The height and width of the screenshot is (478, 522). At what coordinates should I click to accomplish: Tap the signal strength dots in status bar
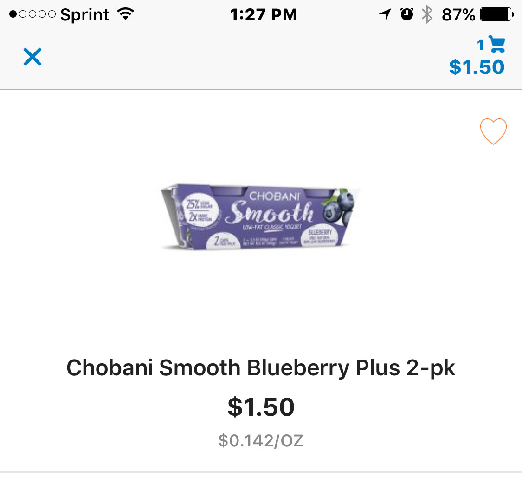pyautogui.click(x=32, y=15)
